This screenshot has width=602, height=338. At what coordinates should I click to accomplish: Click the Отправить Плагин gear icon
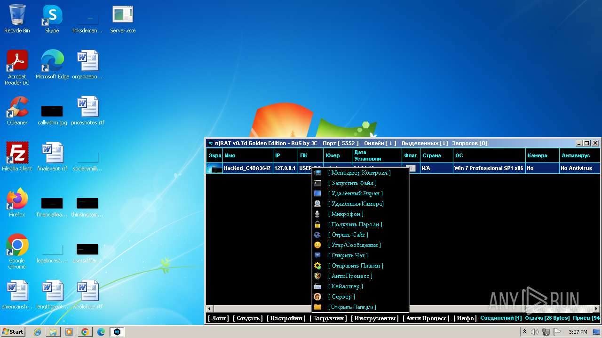(318, 266)
